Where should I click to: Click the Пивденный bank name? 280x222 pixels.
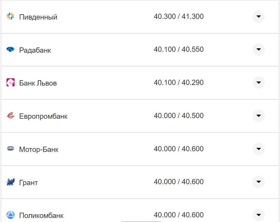(38, 17)
